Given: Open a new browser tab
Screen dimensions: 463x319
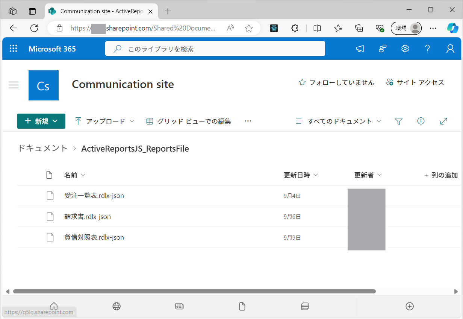Looking at the screenshot, I should tap(168, 11).
